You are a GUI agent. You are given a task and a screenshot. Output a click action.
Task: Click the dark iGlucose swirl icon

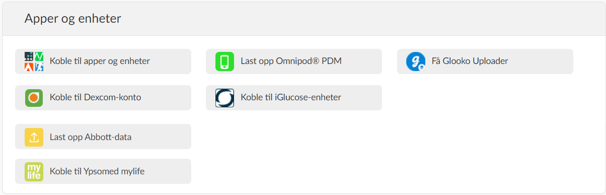[x=225, y=98]
